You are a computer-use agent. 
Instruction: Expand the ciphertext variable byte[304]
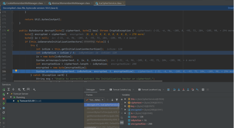[125, 103]
